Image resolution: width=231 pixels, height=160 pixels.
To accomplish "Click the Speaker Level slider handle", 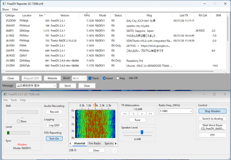I will point(142,132).
